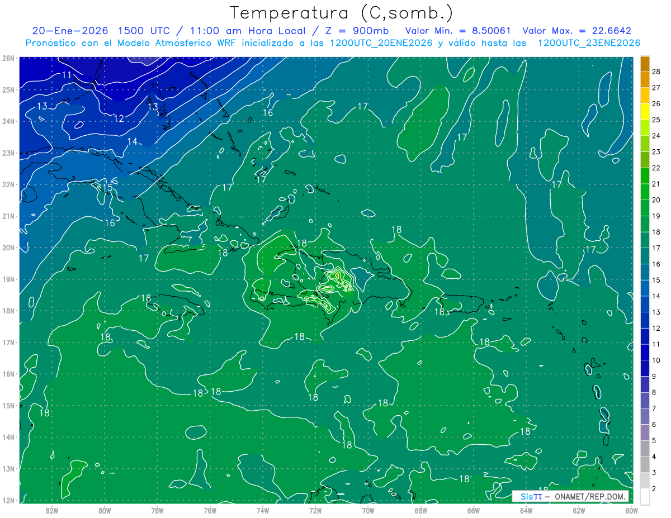This screenshot has width=671, height=518.
Task: Click the "Z = 900mb" level text
Action: pyautogui.click(x=356, y=31)
